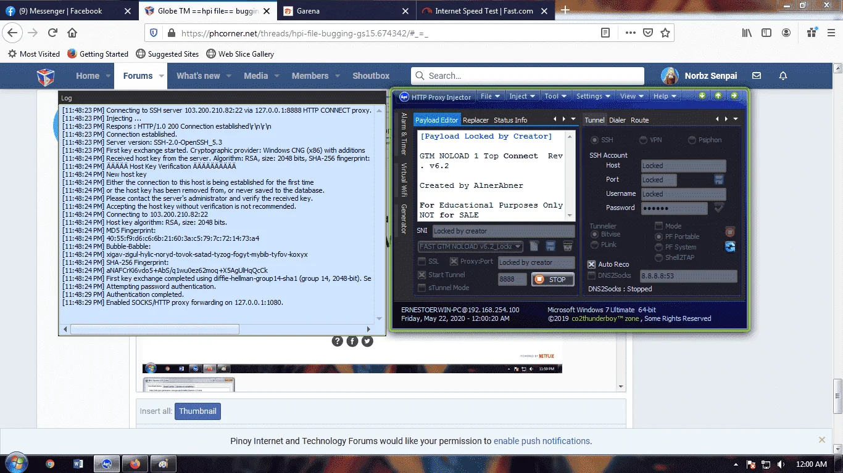Toggle the Proxy:Port checkbox
Screen dimensions: 843x473
click(455, 262)
